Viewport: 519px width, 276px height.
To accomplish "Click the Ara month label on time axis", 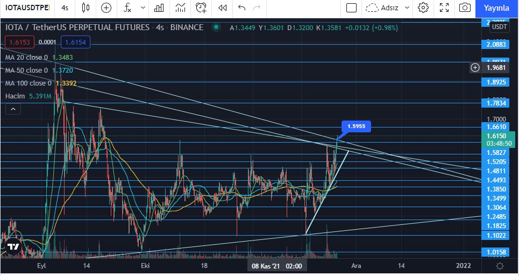I will pyautogui.click(x=356, y=266).
